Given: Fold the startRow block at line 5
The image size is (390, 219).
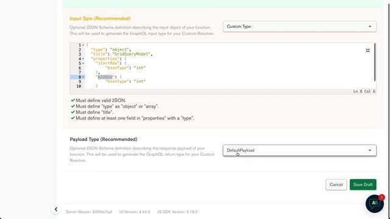Looking at the screenshot, I should 83,63.
